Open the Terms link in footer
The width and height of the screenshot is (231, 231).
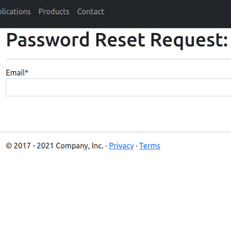pyautogui.click(x=150, y=146)
